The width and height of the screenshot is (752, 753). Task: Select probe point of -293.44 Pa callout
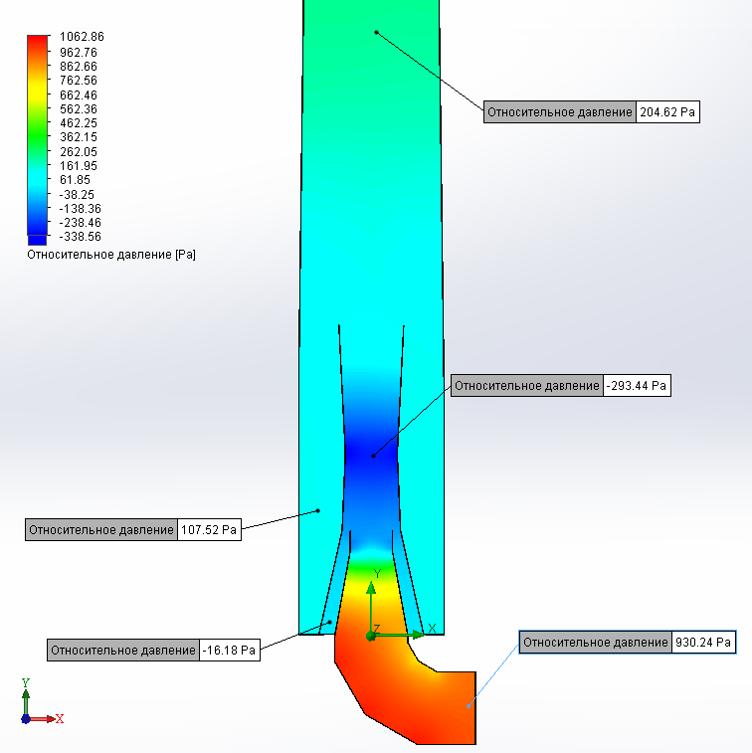[374, 456]
